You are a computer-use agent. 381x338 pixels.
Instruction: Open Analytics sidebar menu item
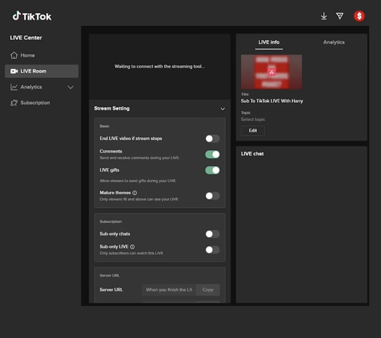pyautogui.click(x=42, y=87)
